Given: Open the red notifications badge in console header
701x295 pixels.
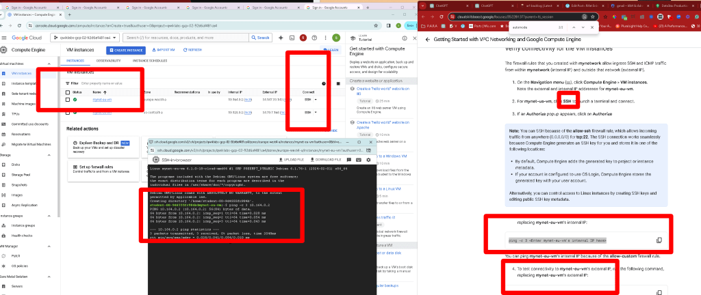Looking at the screenshot, I should (303, 38).
